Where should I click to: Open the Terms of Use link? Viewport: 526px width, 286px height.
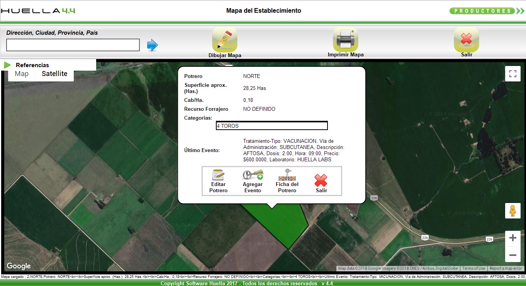click(x=473, y=268)
